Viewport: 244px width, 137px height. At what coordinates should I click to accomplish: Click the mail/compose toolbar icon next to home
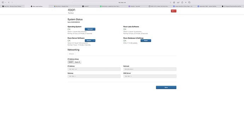(x=178, y=2)
